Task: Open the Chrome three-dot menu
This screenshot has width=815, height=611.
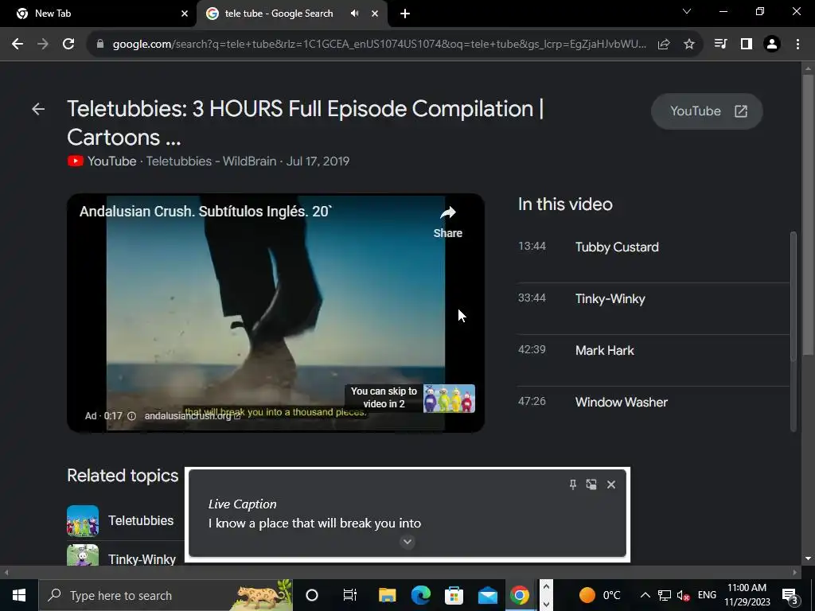Action: [797, 45]
